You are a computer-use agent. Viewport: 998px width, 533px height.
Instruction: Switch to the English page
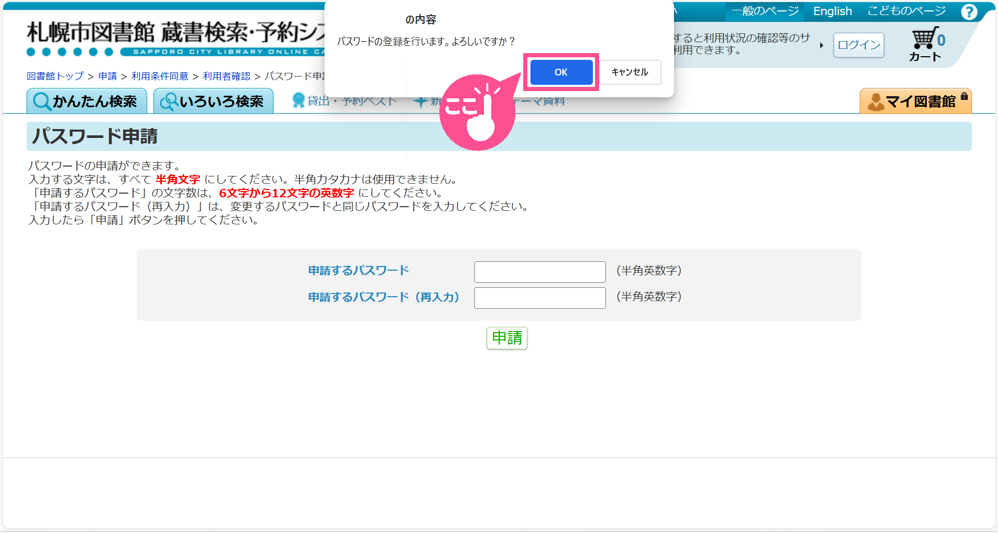tap(832, 11)
